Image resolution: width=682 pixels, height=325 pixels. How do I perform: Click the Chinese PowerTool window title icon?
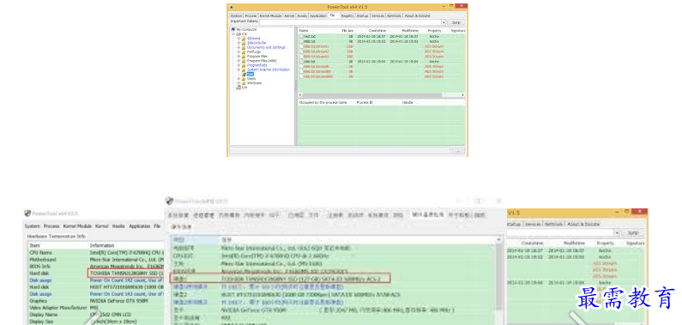tap(169, 202)
